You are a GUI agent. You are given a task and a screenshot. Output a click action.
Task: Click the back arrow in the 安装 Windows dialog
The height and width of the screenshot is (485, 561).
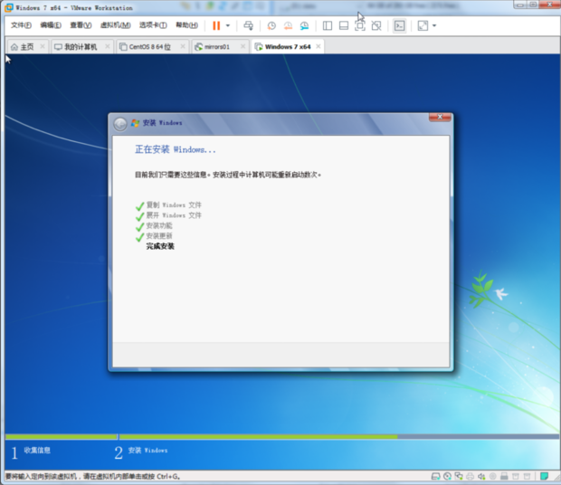(x=120, y=124)
